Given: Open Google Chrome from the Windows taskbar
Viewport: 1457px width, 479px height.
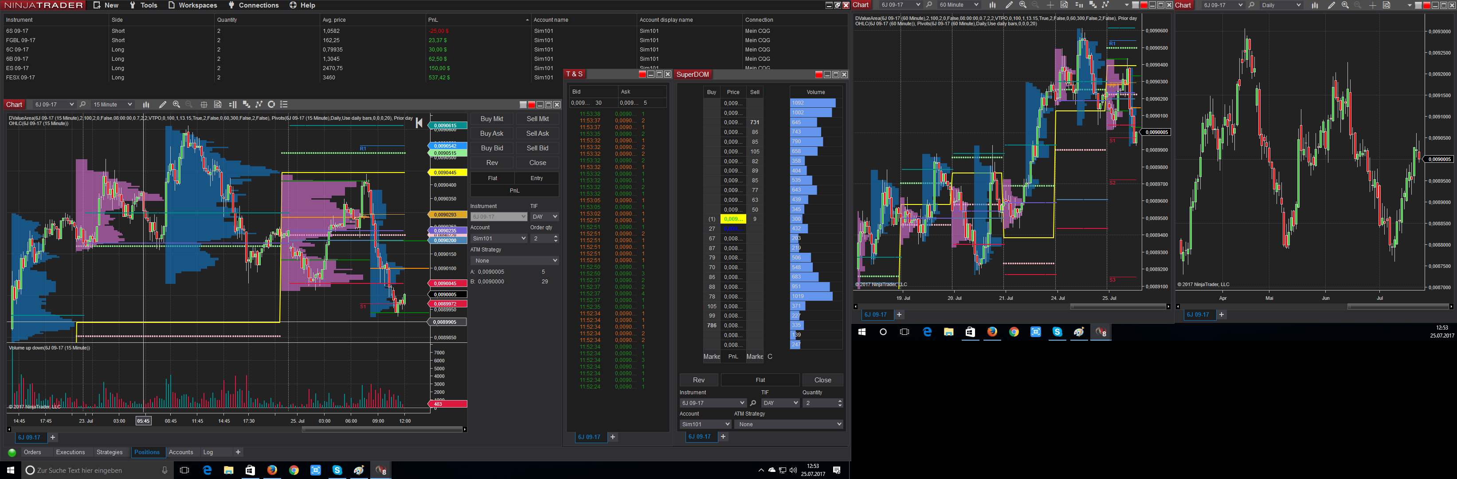Looking at the screenshot, I should tap(294, 470).
